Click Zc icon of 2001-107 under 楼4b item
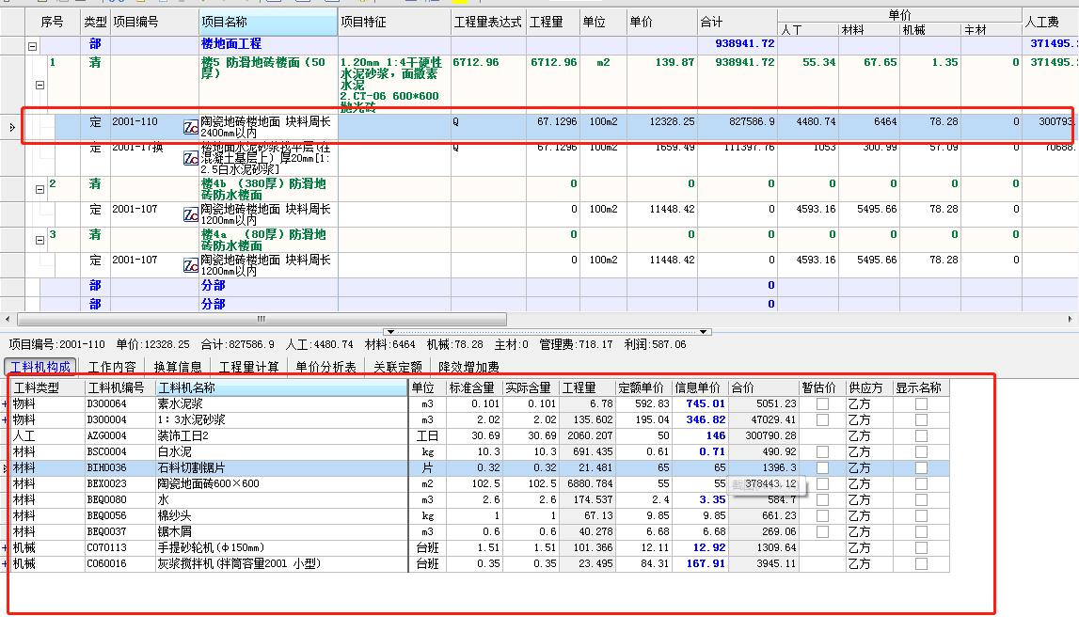The image size is (1079, 632). 191,214
